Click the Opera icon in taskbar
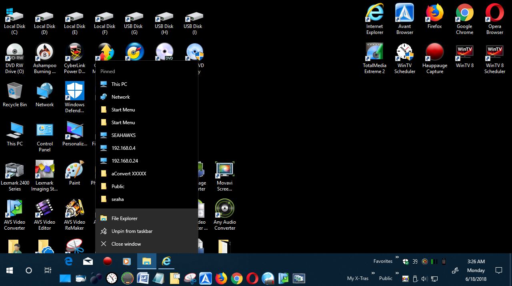The width and height of the screenshot is (512, 286). coord(252,278)
